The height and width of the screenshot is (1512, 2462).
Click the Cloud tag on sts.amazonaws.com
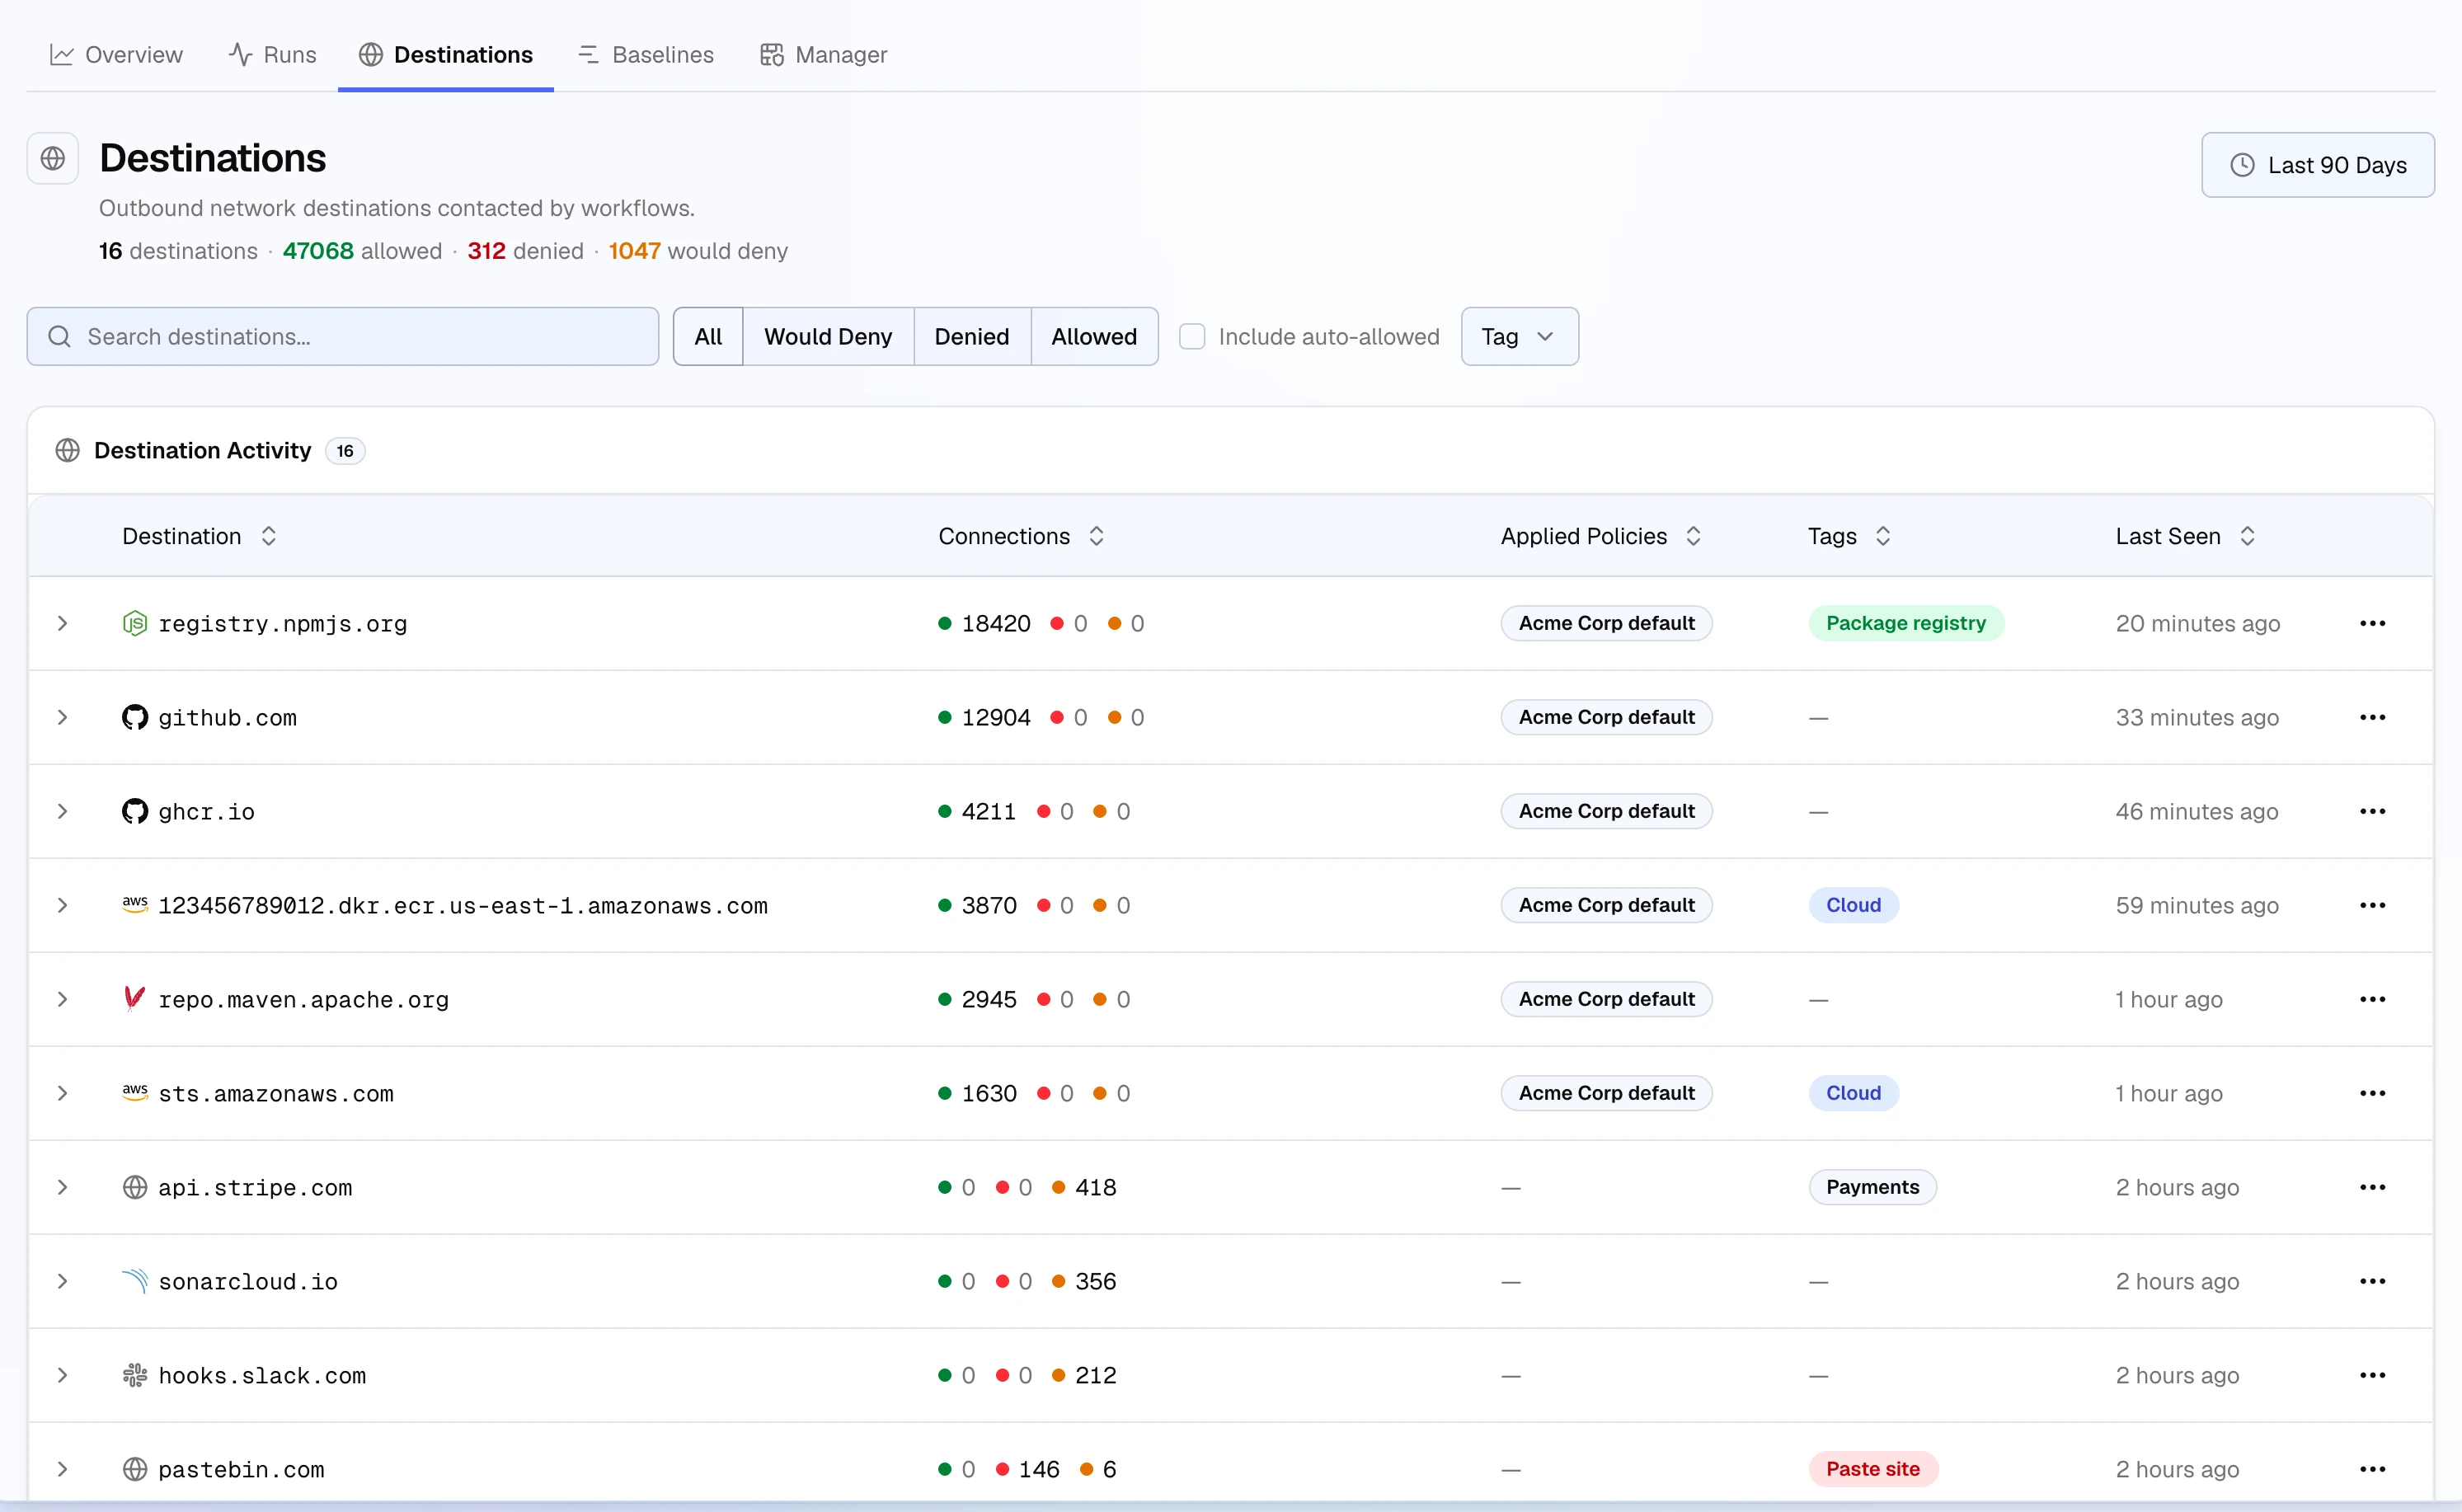(1853, 1094)
